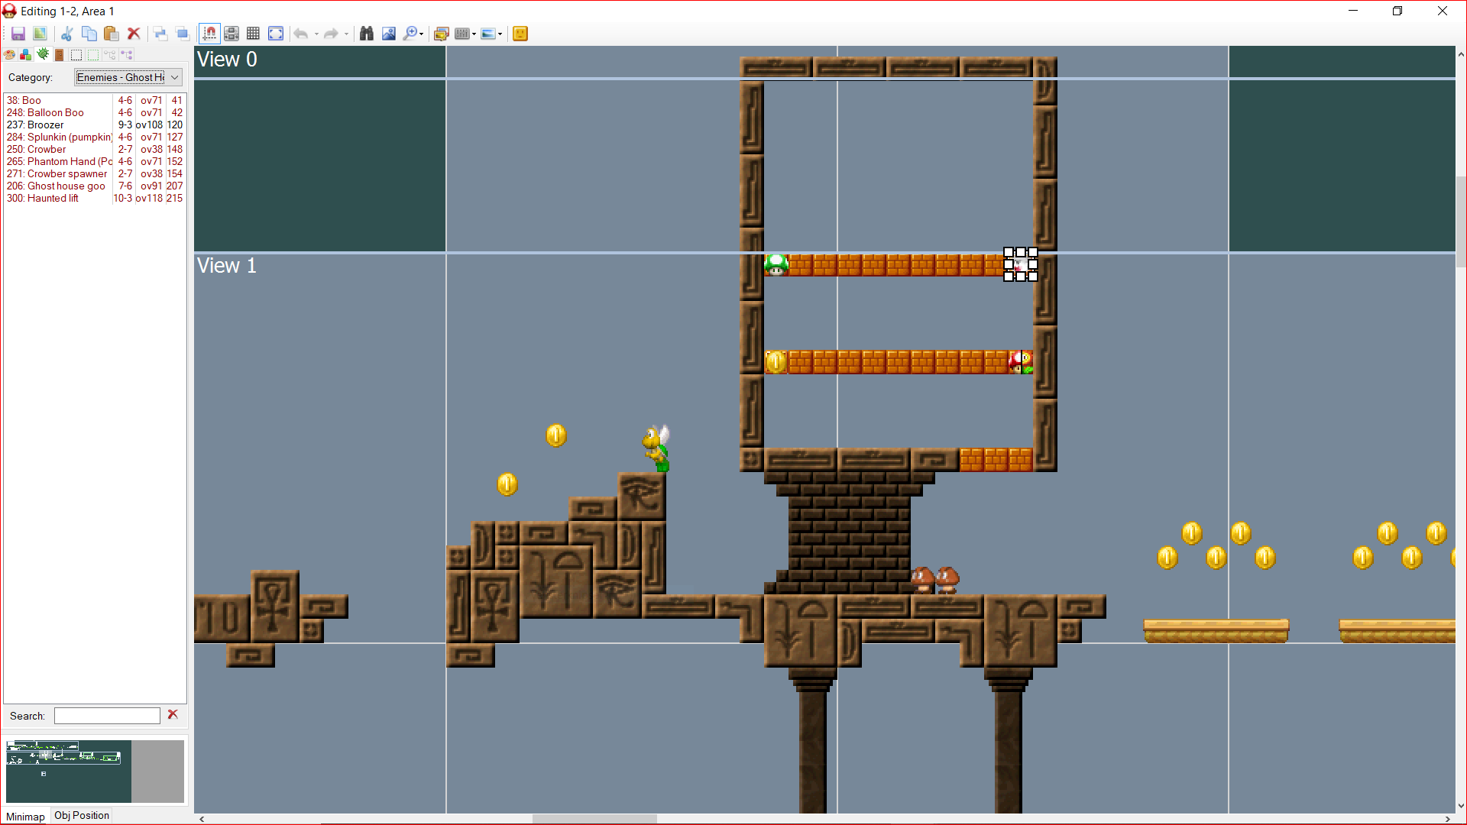Switch to the green bug sprites tab
1467x825 pixels.
43,55
